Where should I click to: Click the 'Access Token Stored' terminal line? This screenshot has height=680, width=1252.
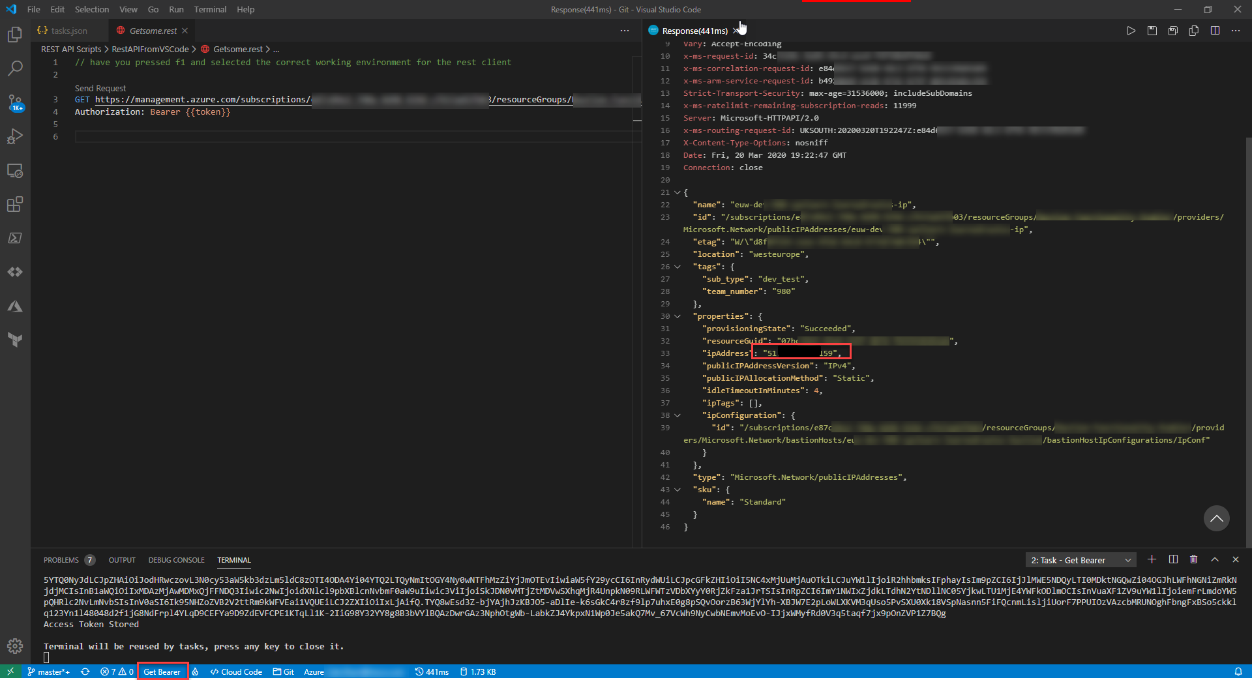click(91, 624)
